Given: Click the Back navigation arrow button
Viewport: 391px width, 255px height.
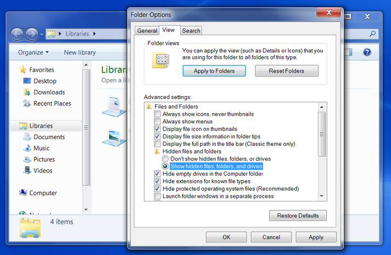Looking at the screenshot, I should click(x=18, y=34).
